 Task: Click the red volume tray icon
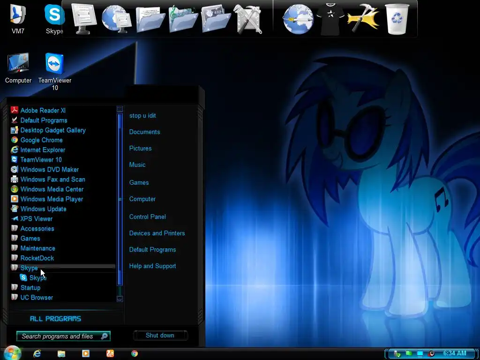[431, 353]
